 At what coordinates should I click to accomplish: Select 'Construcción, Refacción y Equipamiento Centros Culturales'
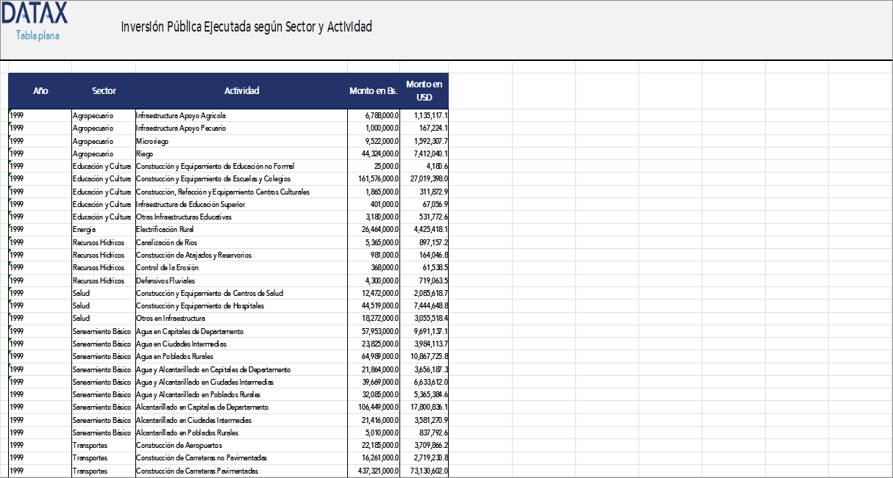point(241,192)
